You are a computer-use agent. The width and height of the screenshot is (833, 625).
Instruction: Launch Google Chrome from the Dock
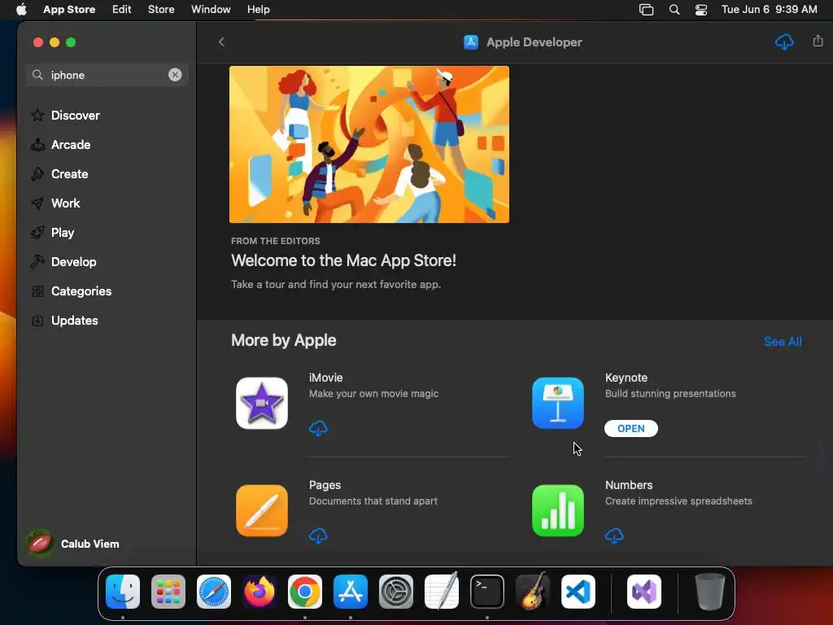coord(305,592)
